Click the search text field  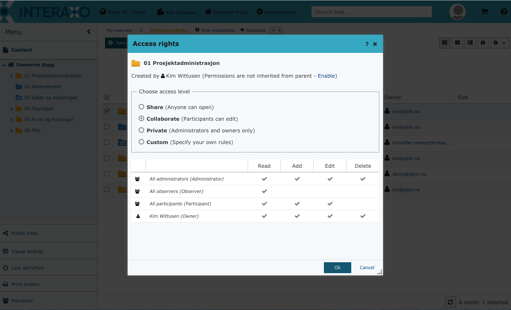[366, 12]
